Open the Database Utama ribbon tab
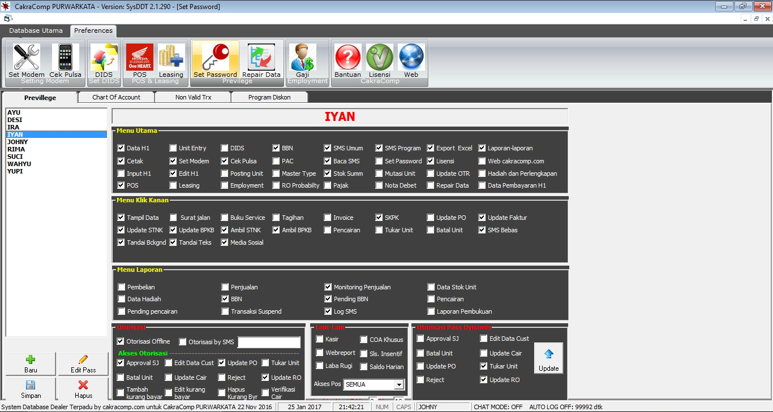 coord(36,31)
